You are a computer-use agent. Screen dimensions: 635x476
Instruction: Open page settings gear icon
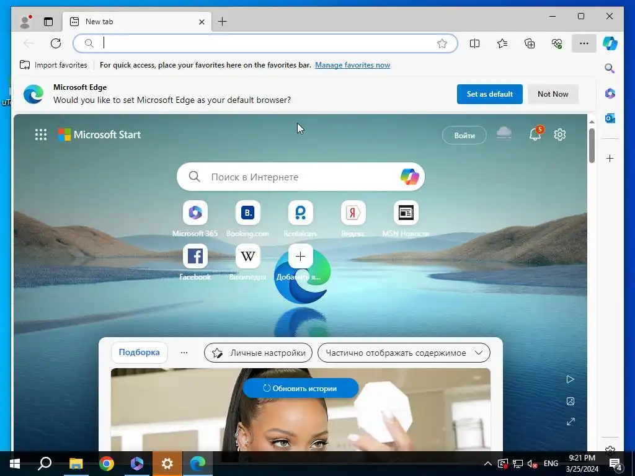tap(560, 134)
